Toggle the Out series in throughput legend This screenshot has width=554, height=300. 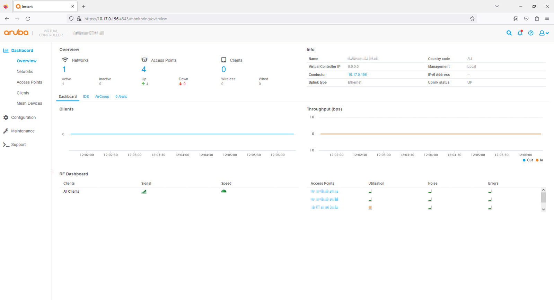(528, 160)
